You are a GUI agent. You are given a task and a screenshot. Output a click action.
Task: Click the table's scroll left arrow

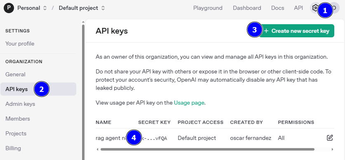pyautogui.click(x=97, y=149)
